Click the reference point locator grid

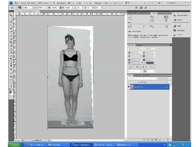pos(20,8)
